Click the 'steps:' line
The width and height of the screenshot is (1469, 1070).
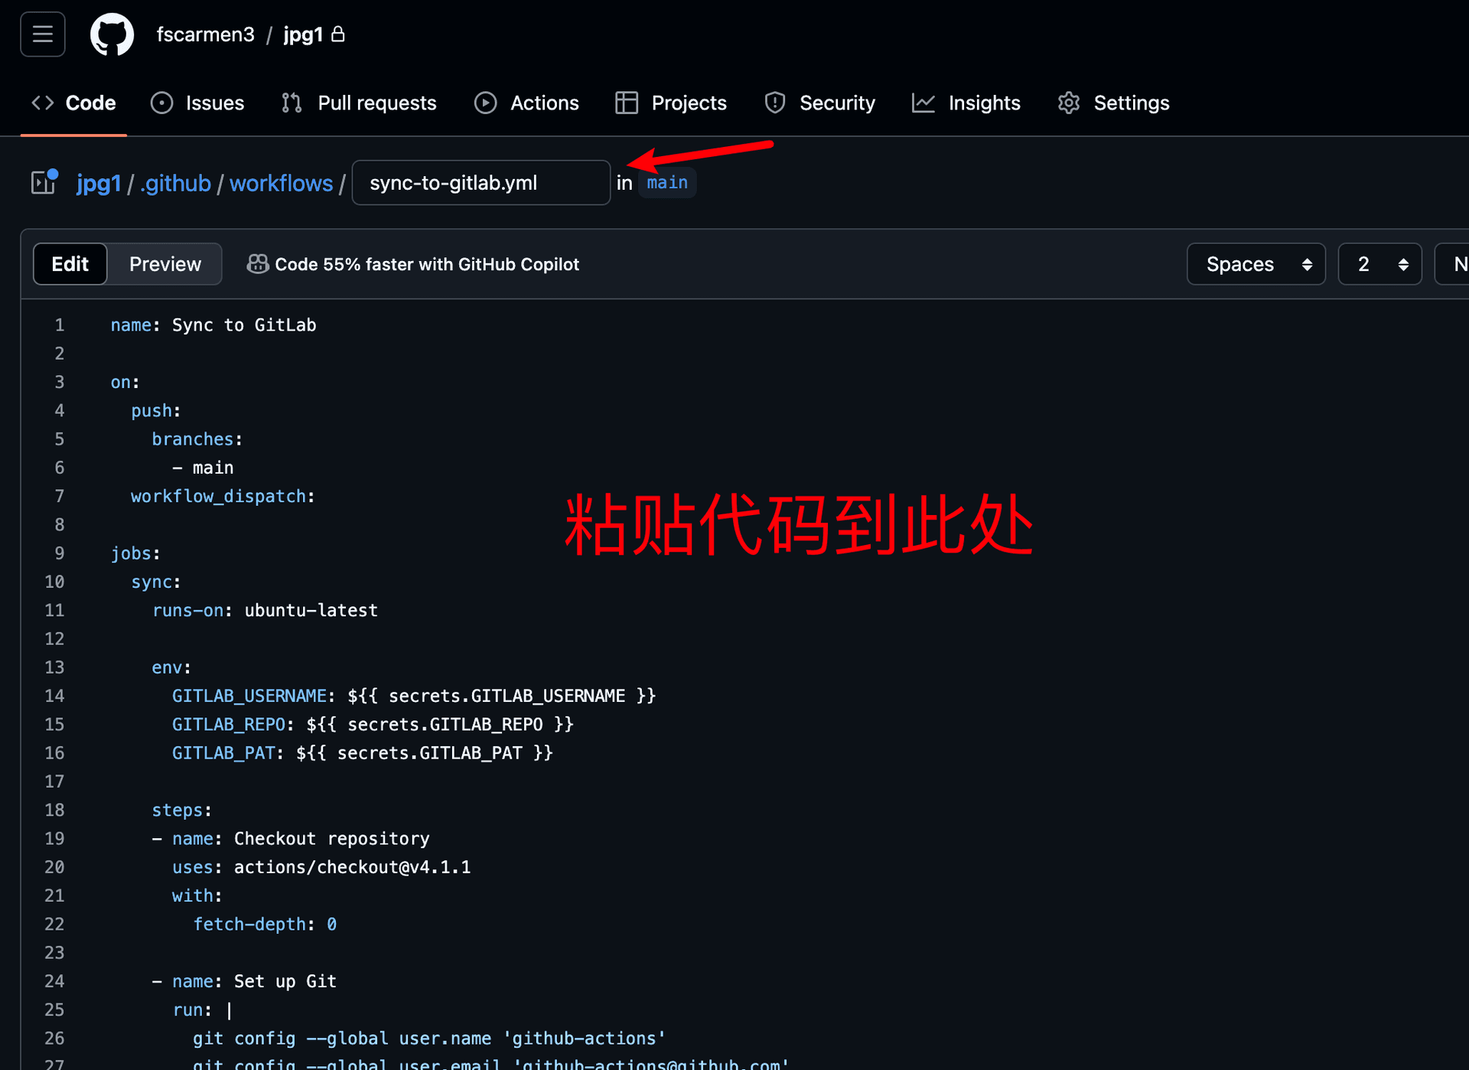(x=181, y=810)
